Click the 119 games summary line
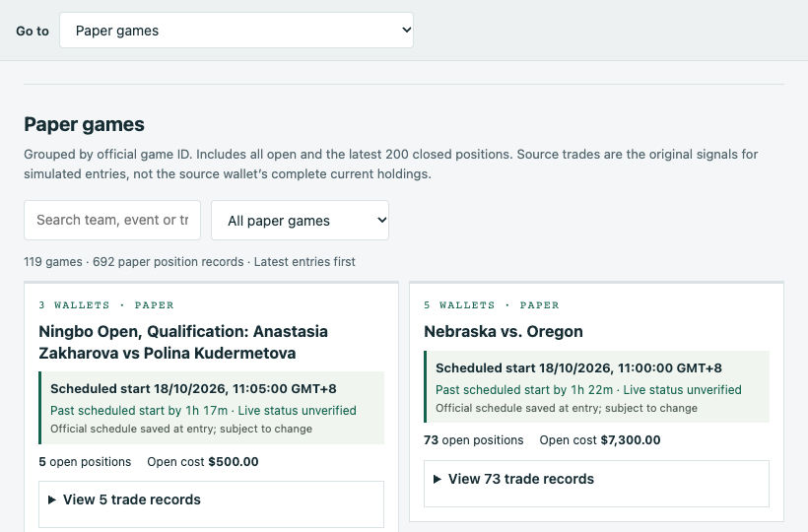Viewport: 808px width, 532px height. coord(189,262)
